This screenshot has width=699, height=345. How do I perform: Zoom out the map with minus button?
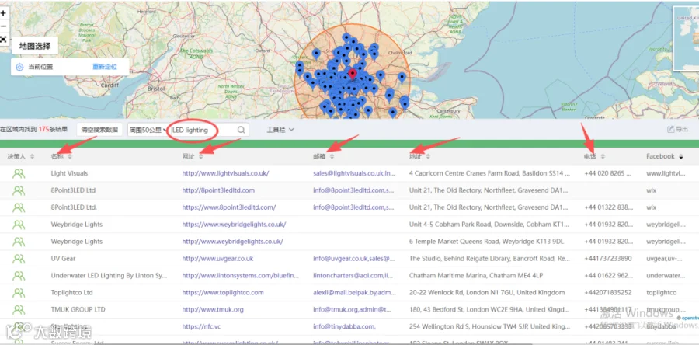pos(3,26)
